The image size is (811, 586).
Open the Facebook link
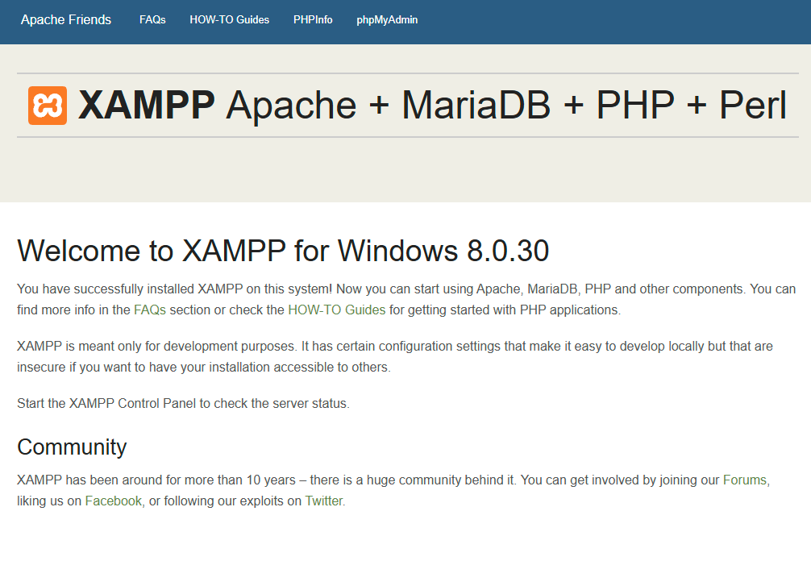[114, 501]
